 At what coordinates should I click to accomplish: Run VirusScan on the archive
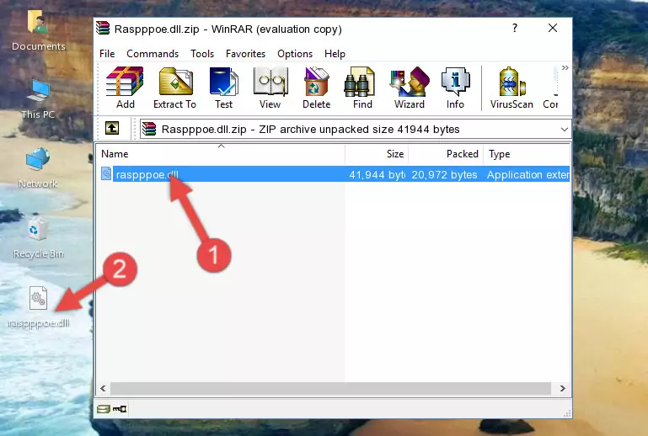511,88
